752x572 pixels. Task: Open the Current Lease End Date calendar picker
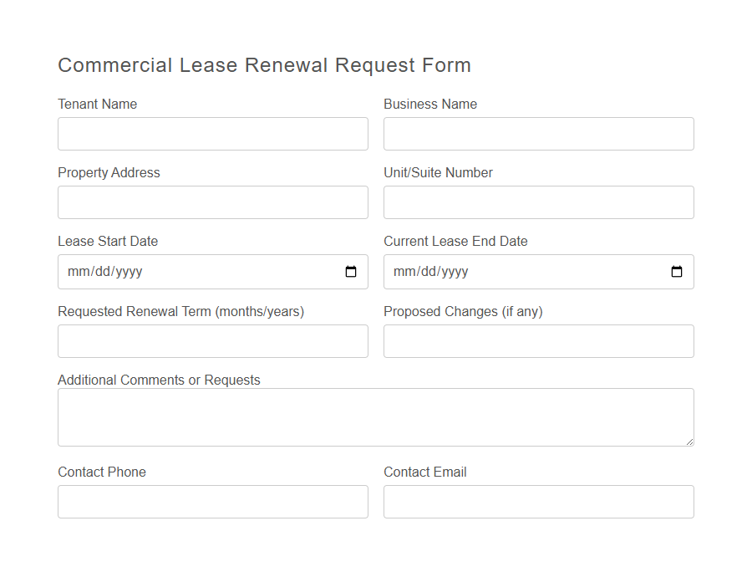tap(677, 271)
